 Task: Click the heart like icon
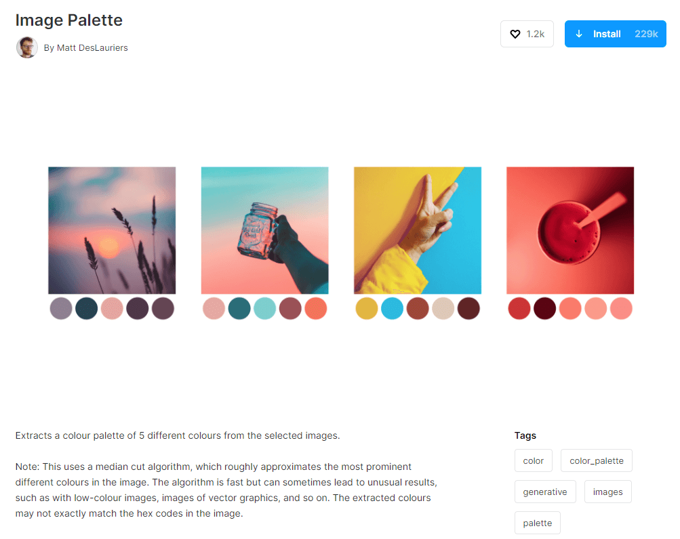515,34
